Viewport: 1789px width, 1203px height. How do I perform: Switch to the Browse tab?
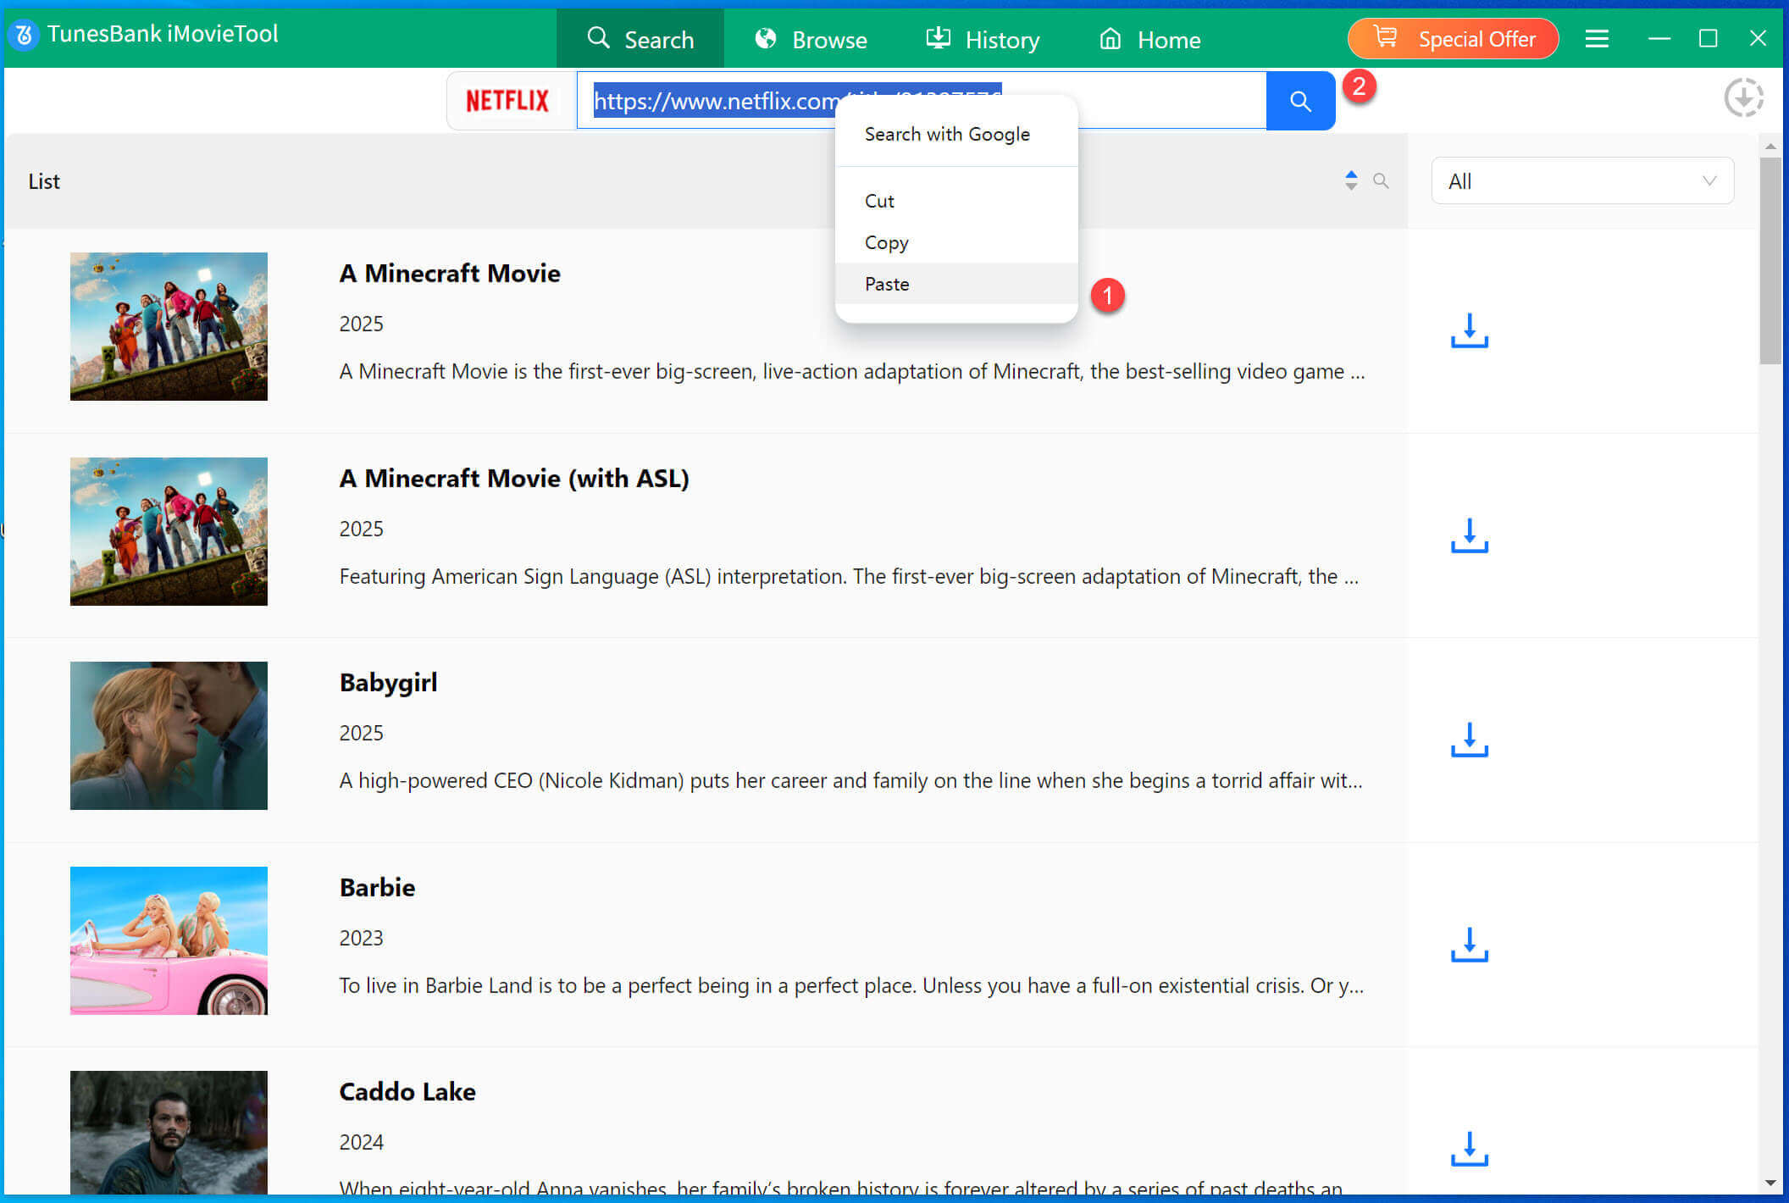tap(811, 39)
